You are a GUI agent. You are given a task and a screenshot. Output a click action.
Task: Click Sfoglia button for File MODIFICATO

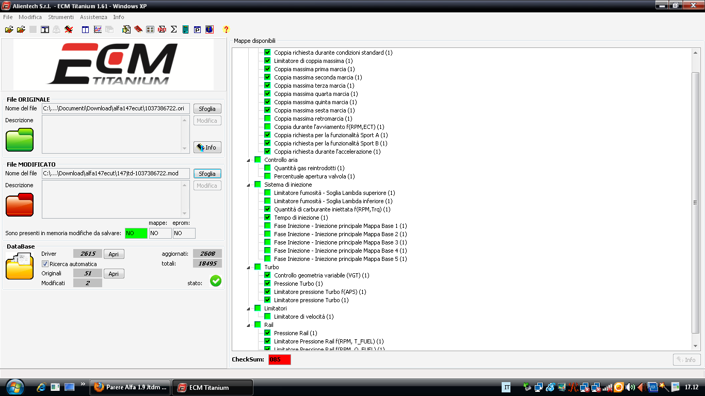207,174
